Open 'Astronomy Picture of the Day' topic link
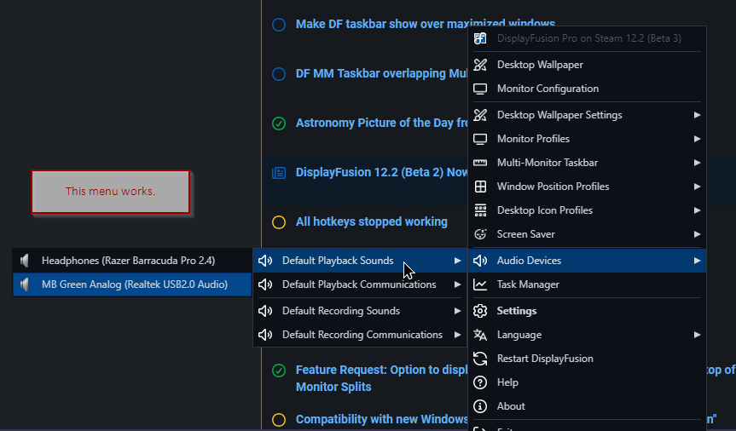736x431 pixels. click(381, 124)
